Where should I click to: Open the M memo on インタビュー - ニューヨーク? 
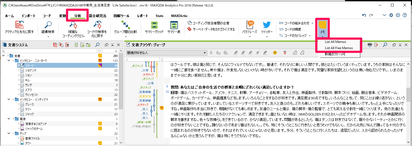tap(100, 60)
